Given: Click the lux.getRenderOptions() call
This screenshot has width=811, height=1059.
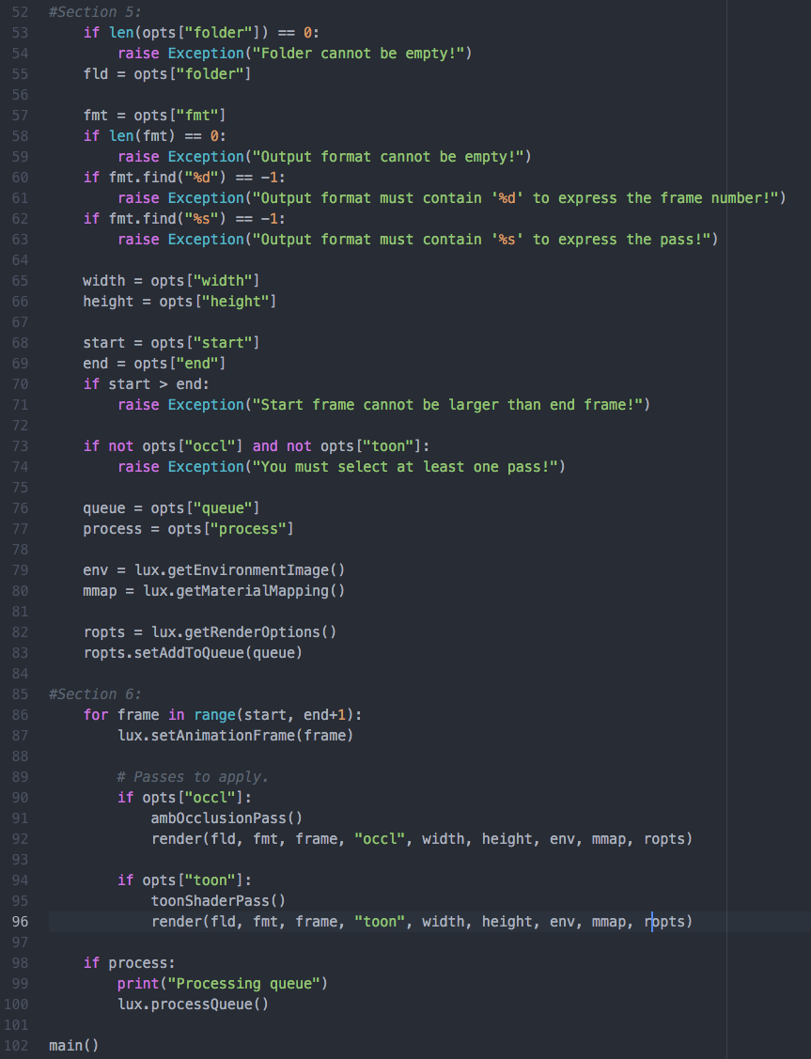Looking at the screenshot, I should click(x=243, y=632).
